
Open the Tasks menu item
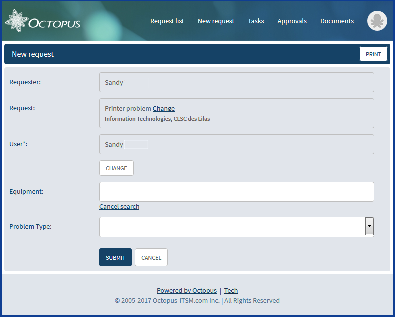[x=256, y=21]
